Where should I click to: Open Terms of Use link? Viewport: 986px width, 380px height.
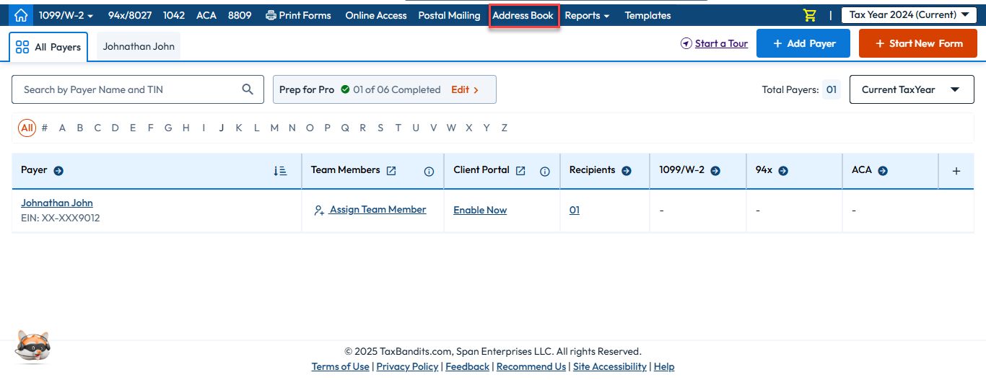340,366
